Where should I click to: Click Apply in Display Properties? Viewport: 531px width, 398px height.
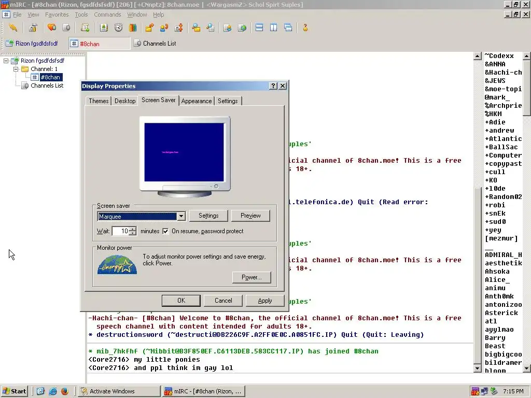(x=265, y=301)
